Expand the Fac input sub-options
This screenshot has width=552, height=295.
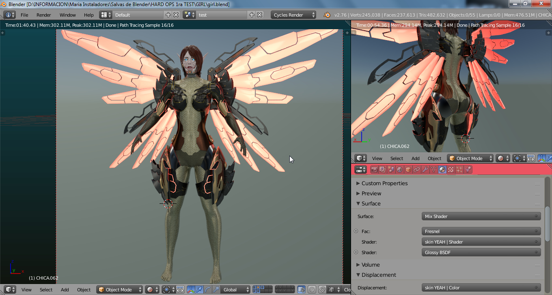pos(356,231)
